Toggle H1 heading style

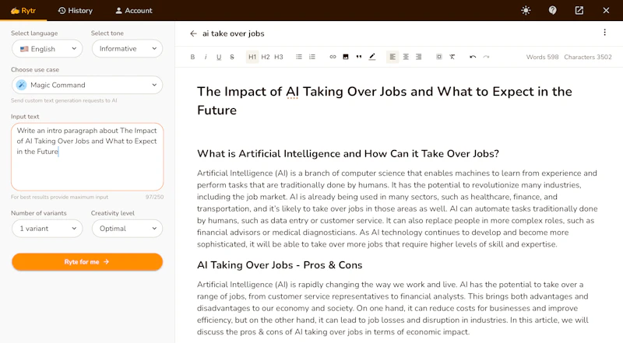point(252,57)
